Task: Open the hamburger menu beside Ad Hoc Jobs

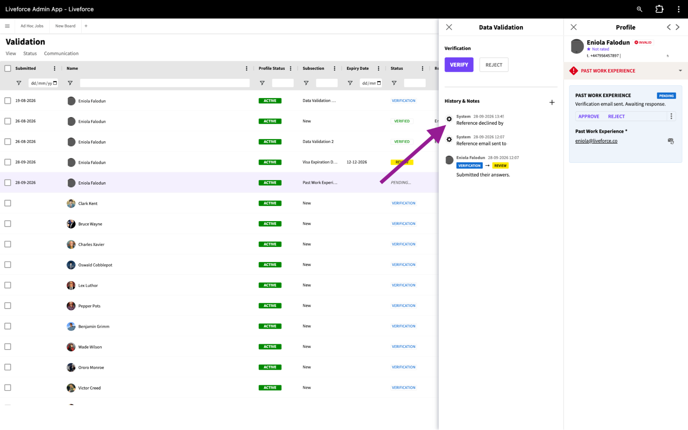Action: (x=7, y=26)
